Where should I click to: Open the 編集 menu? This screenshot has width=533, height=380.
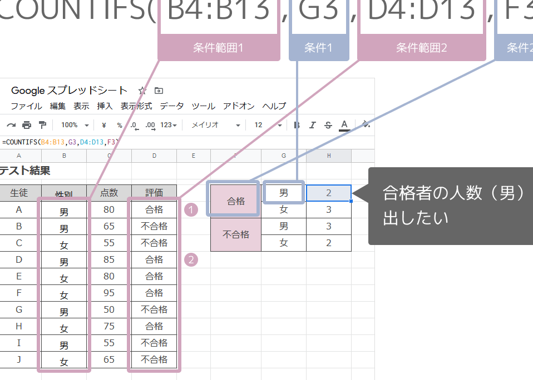58,106
